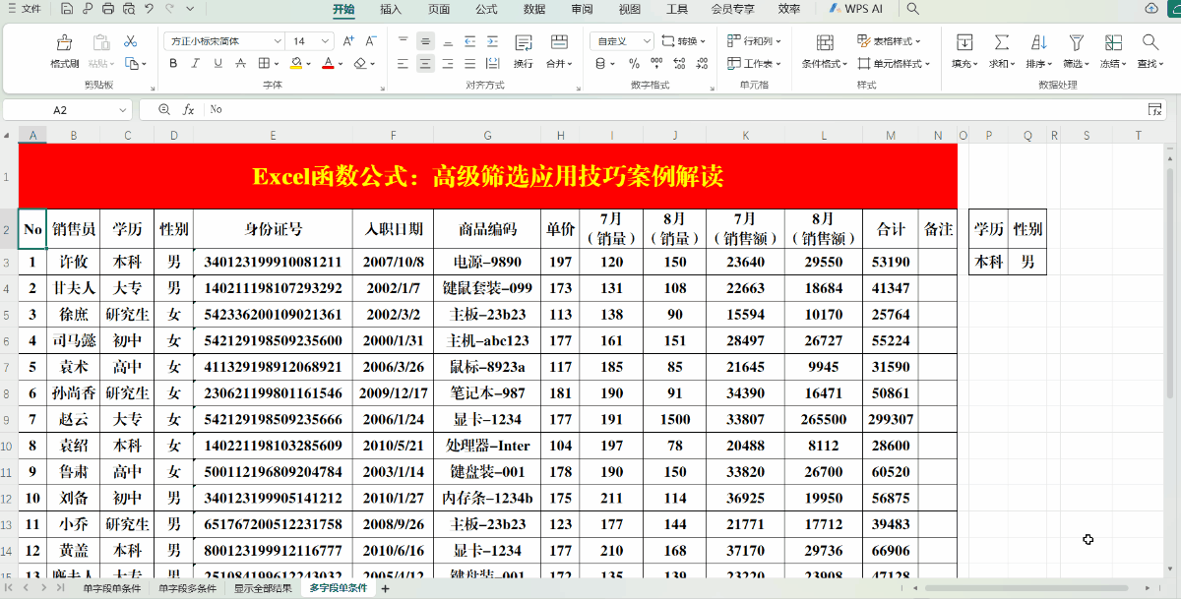Click the Insert Function fx icon

tap(186, 109)
